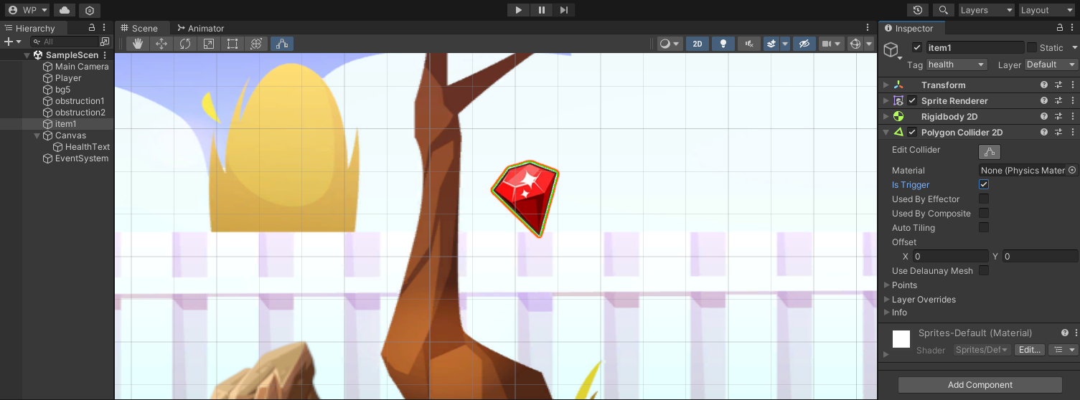This screenshot has width=1080, height=400.
Task: Select the Scale tool
Action: tap(209, 44)
